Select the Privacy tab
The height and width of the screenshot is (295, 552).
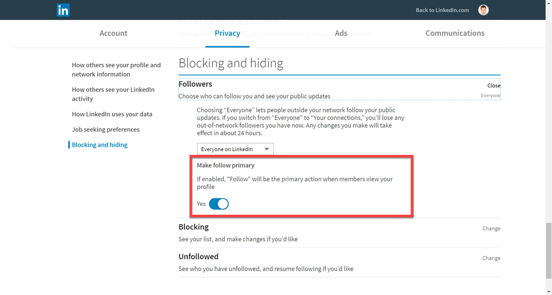click(x=227, y=33)
